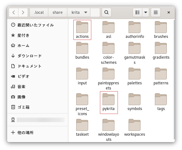This screenshot has width=182, height=150.
Task: Open 音楽 in the sidebar
Action: [x=38, y=87]
